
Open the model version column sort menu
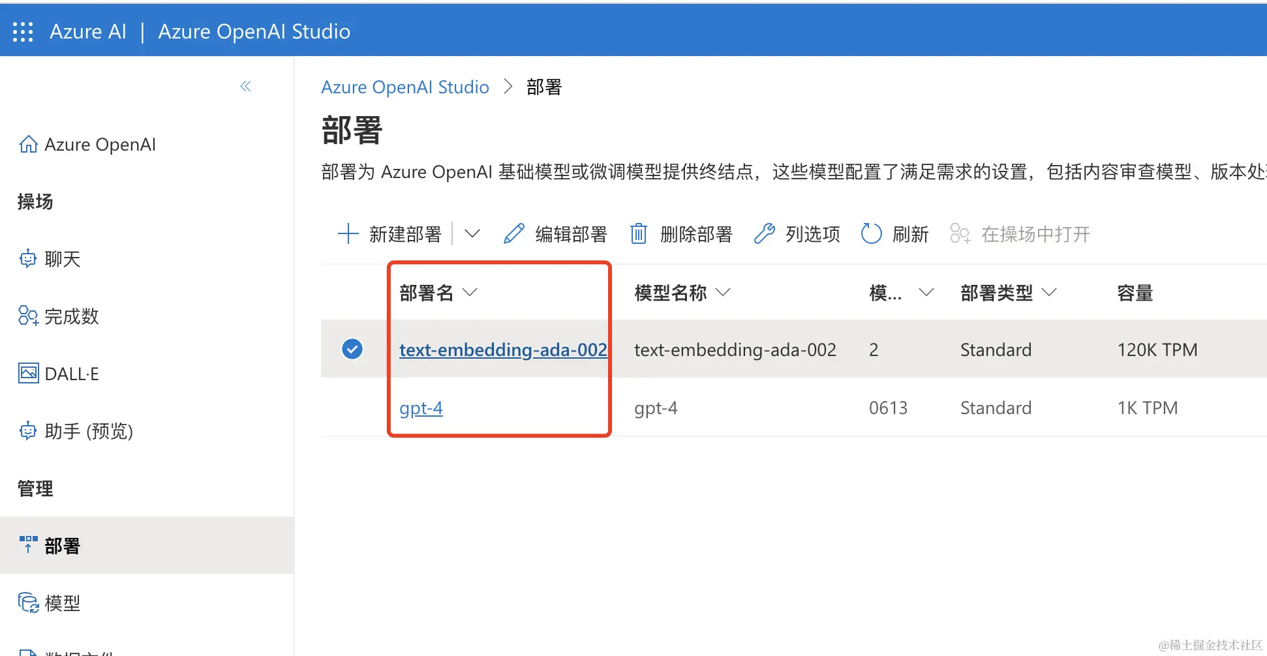coord(926,292)
